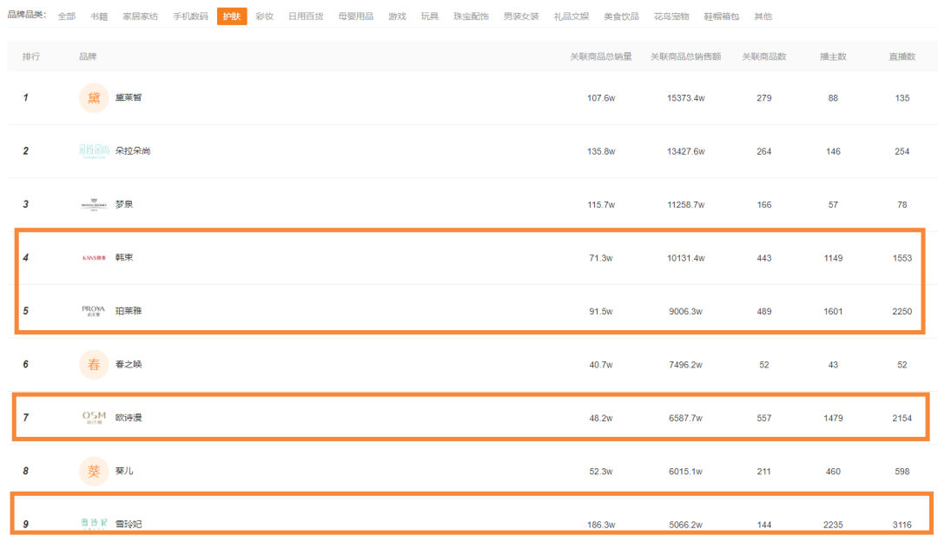The height and width of the screenshot is (536, 938).
Task: Switch to the 彩妆 category
Action: pyautogui.click(x=264, y=17)
